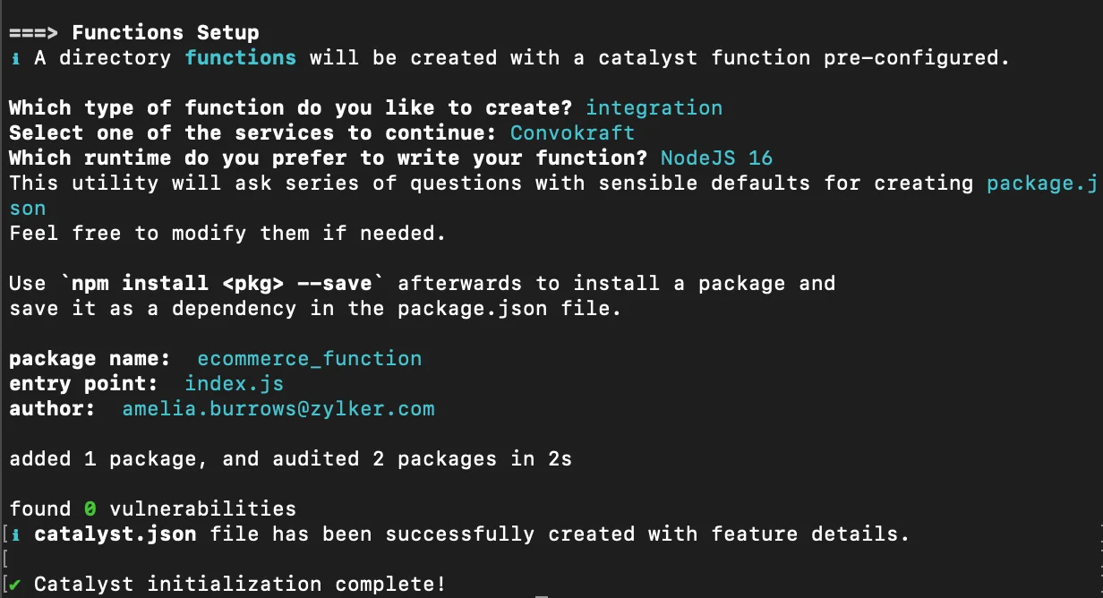Click the 'Catalyst initialization complete!' message
Viewport: 1103px width, 598px height.
(x=240, y=585)
